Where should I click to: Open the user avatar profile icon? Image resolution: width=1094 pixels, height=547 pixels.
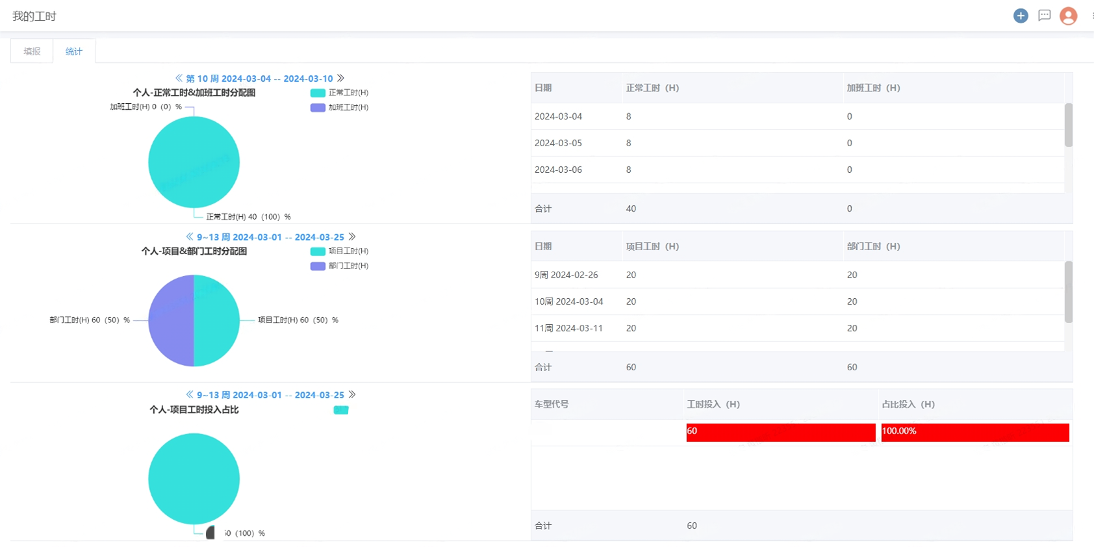coord(1068,16)
